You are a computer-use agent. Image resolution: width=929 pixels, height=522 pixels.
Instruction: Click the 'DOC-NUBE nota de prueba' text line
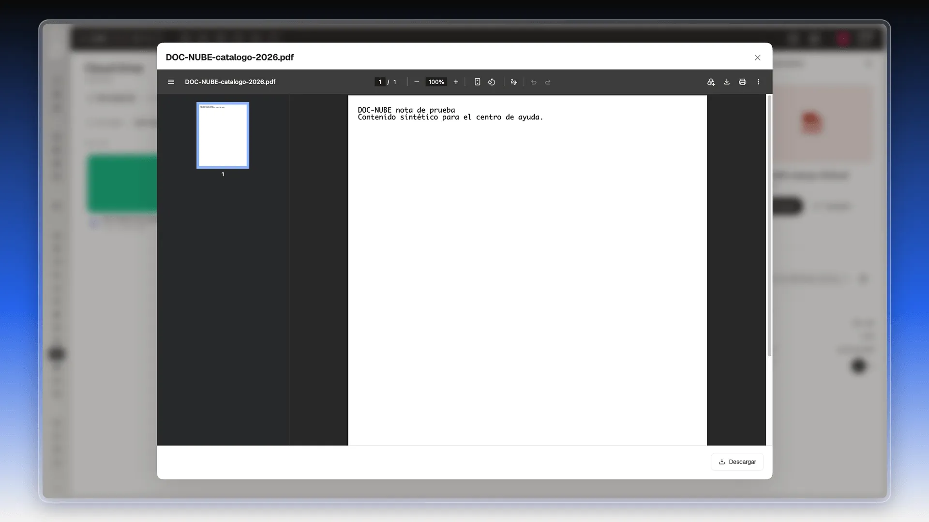(406, 110)
